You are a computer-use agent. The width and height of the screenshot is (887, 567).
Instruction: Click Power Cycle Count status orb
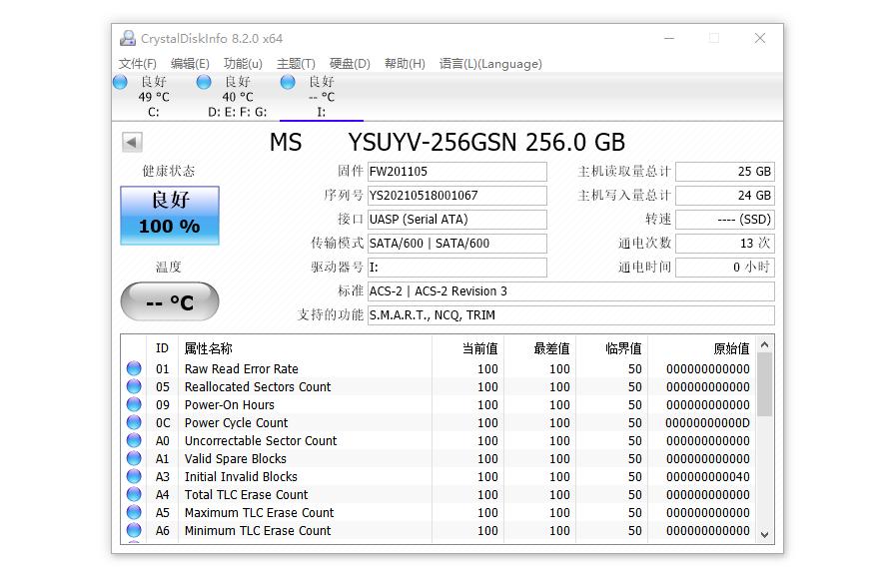(x=134, y=423)
